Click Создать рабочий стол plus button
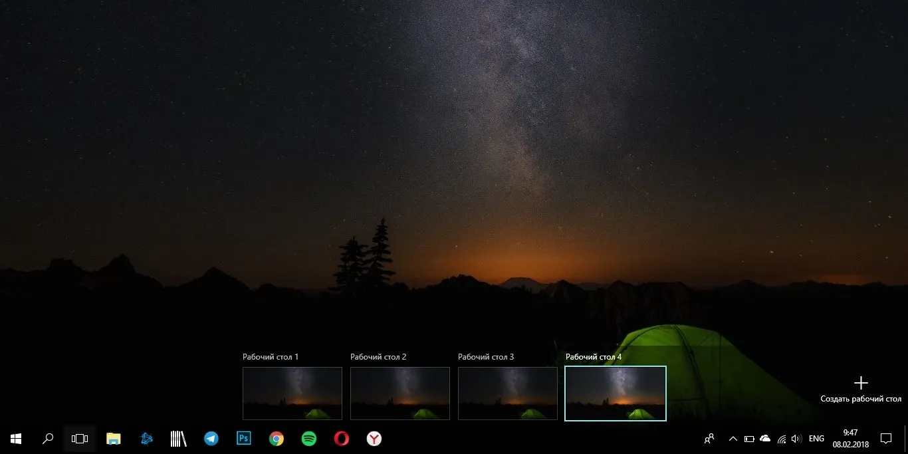The height and width of the screenshot is (454, 908). [861, 383]
